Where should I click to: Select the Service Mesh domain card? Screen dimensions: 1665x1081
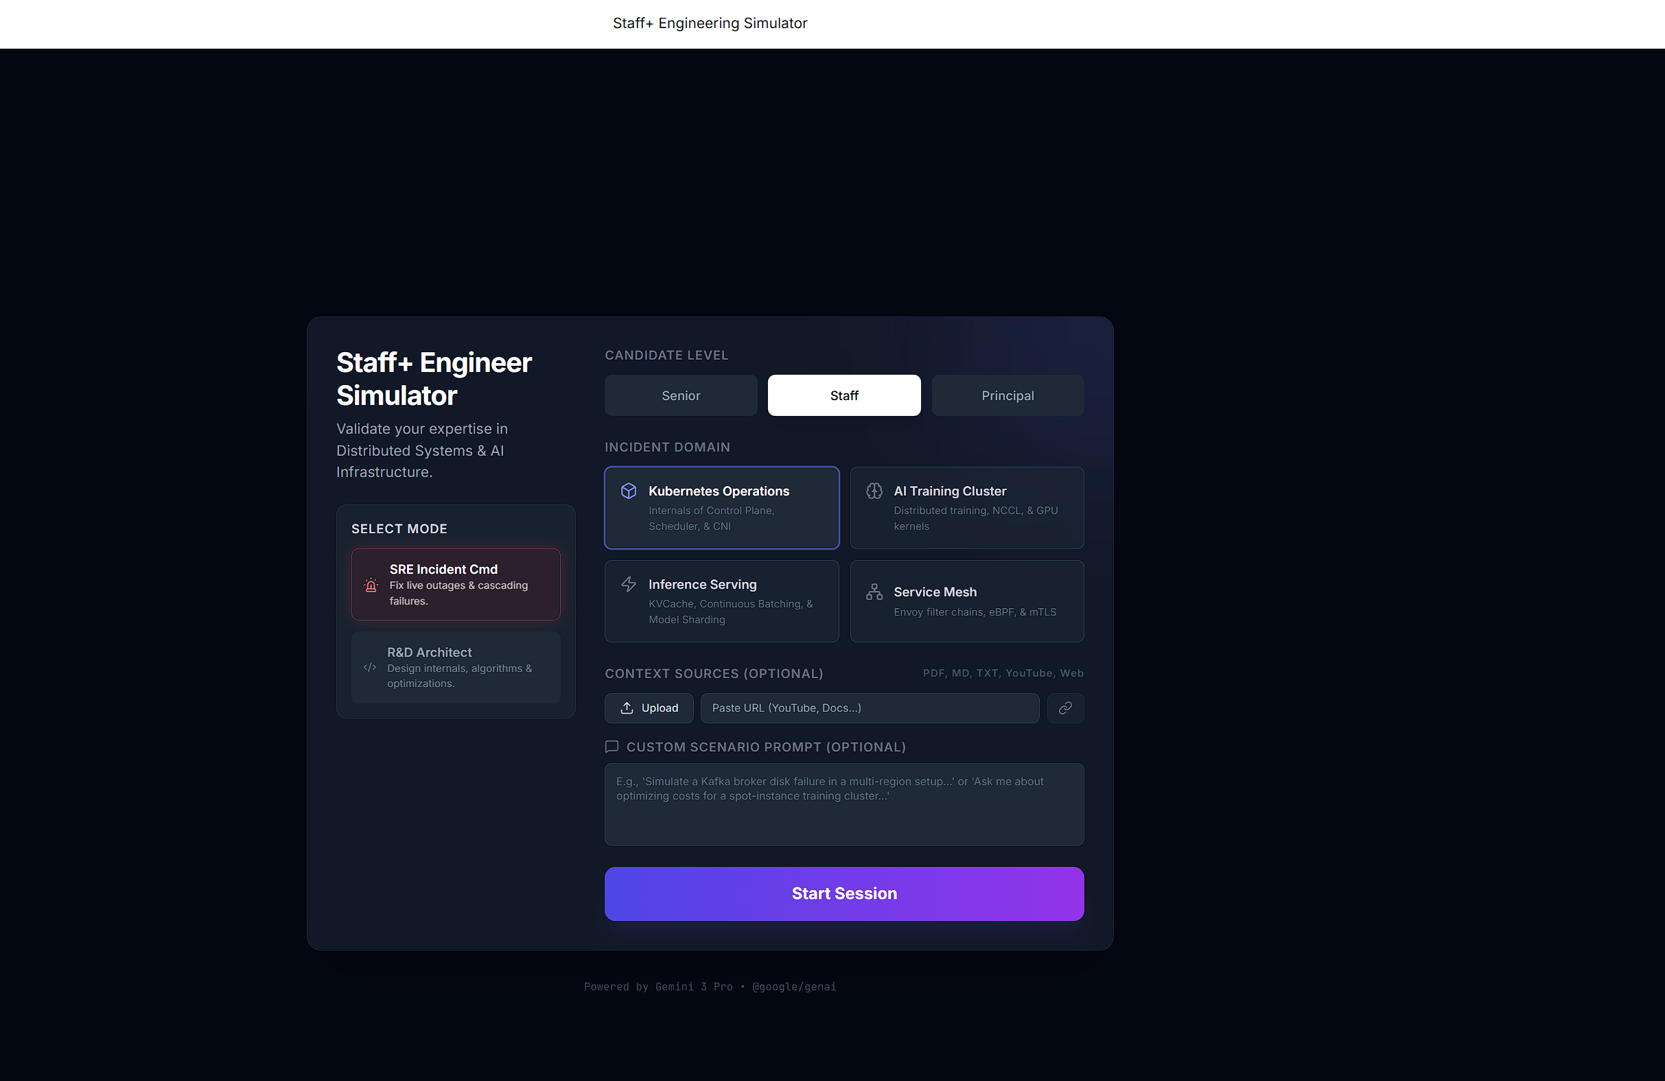click(x=967, y=601)
